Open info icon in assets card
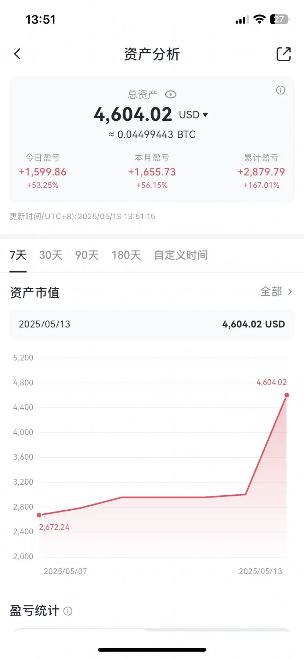Screen dimensions: 304x658 (281, 90)
